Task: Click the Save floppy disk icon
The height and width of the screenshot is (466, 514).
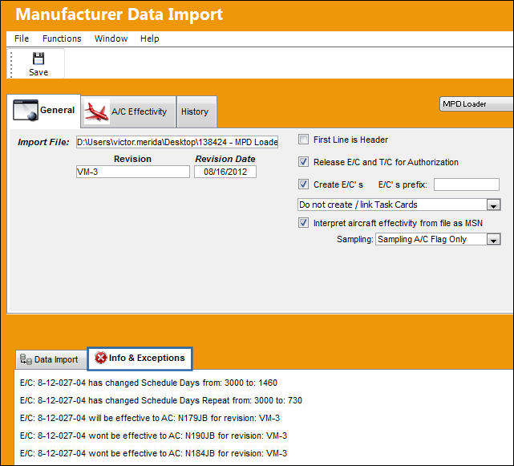Action: pos(38,59)
